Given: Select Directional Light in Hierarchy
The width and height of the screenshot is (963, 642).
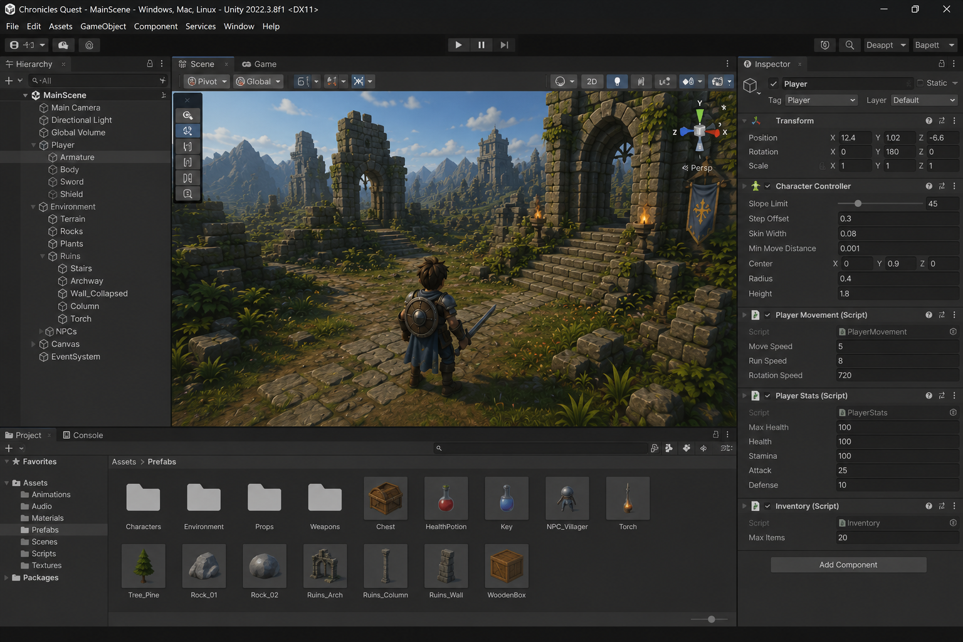Looking at the screenshot, I should click(x=82, y=120).
